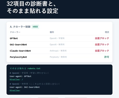Click "Anthropic・検索用" type cell

pos(58,51)
